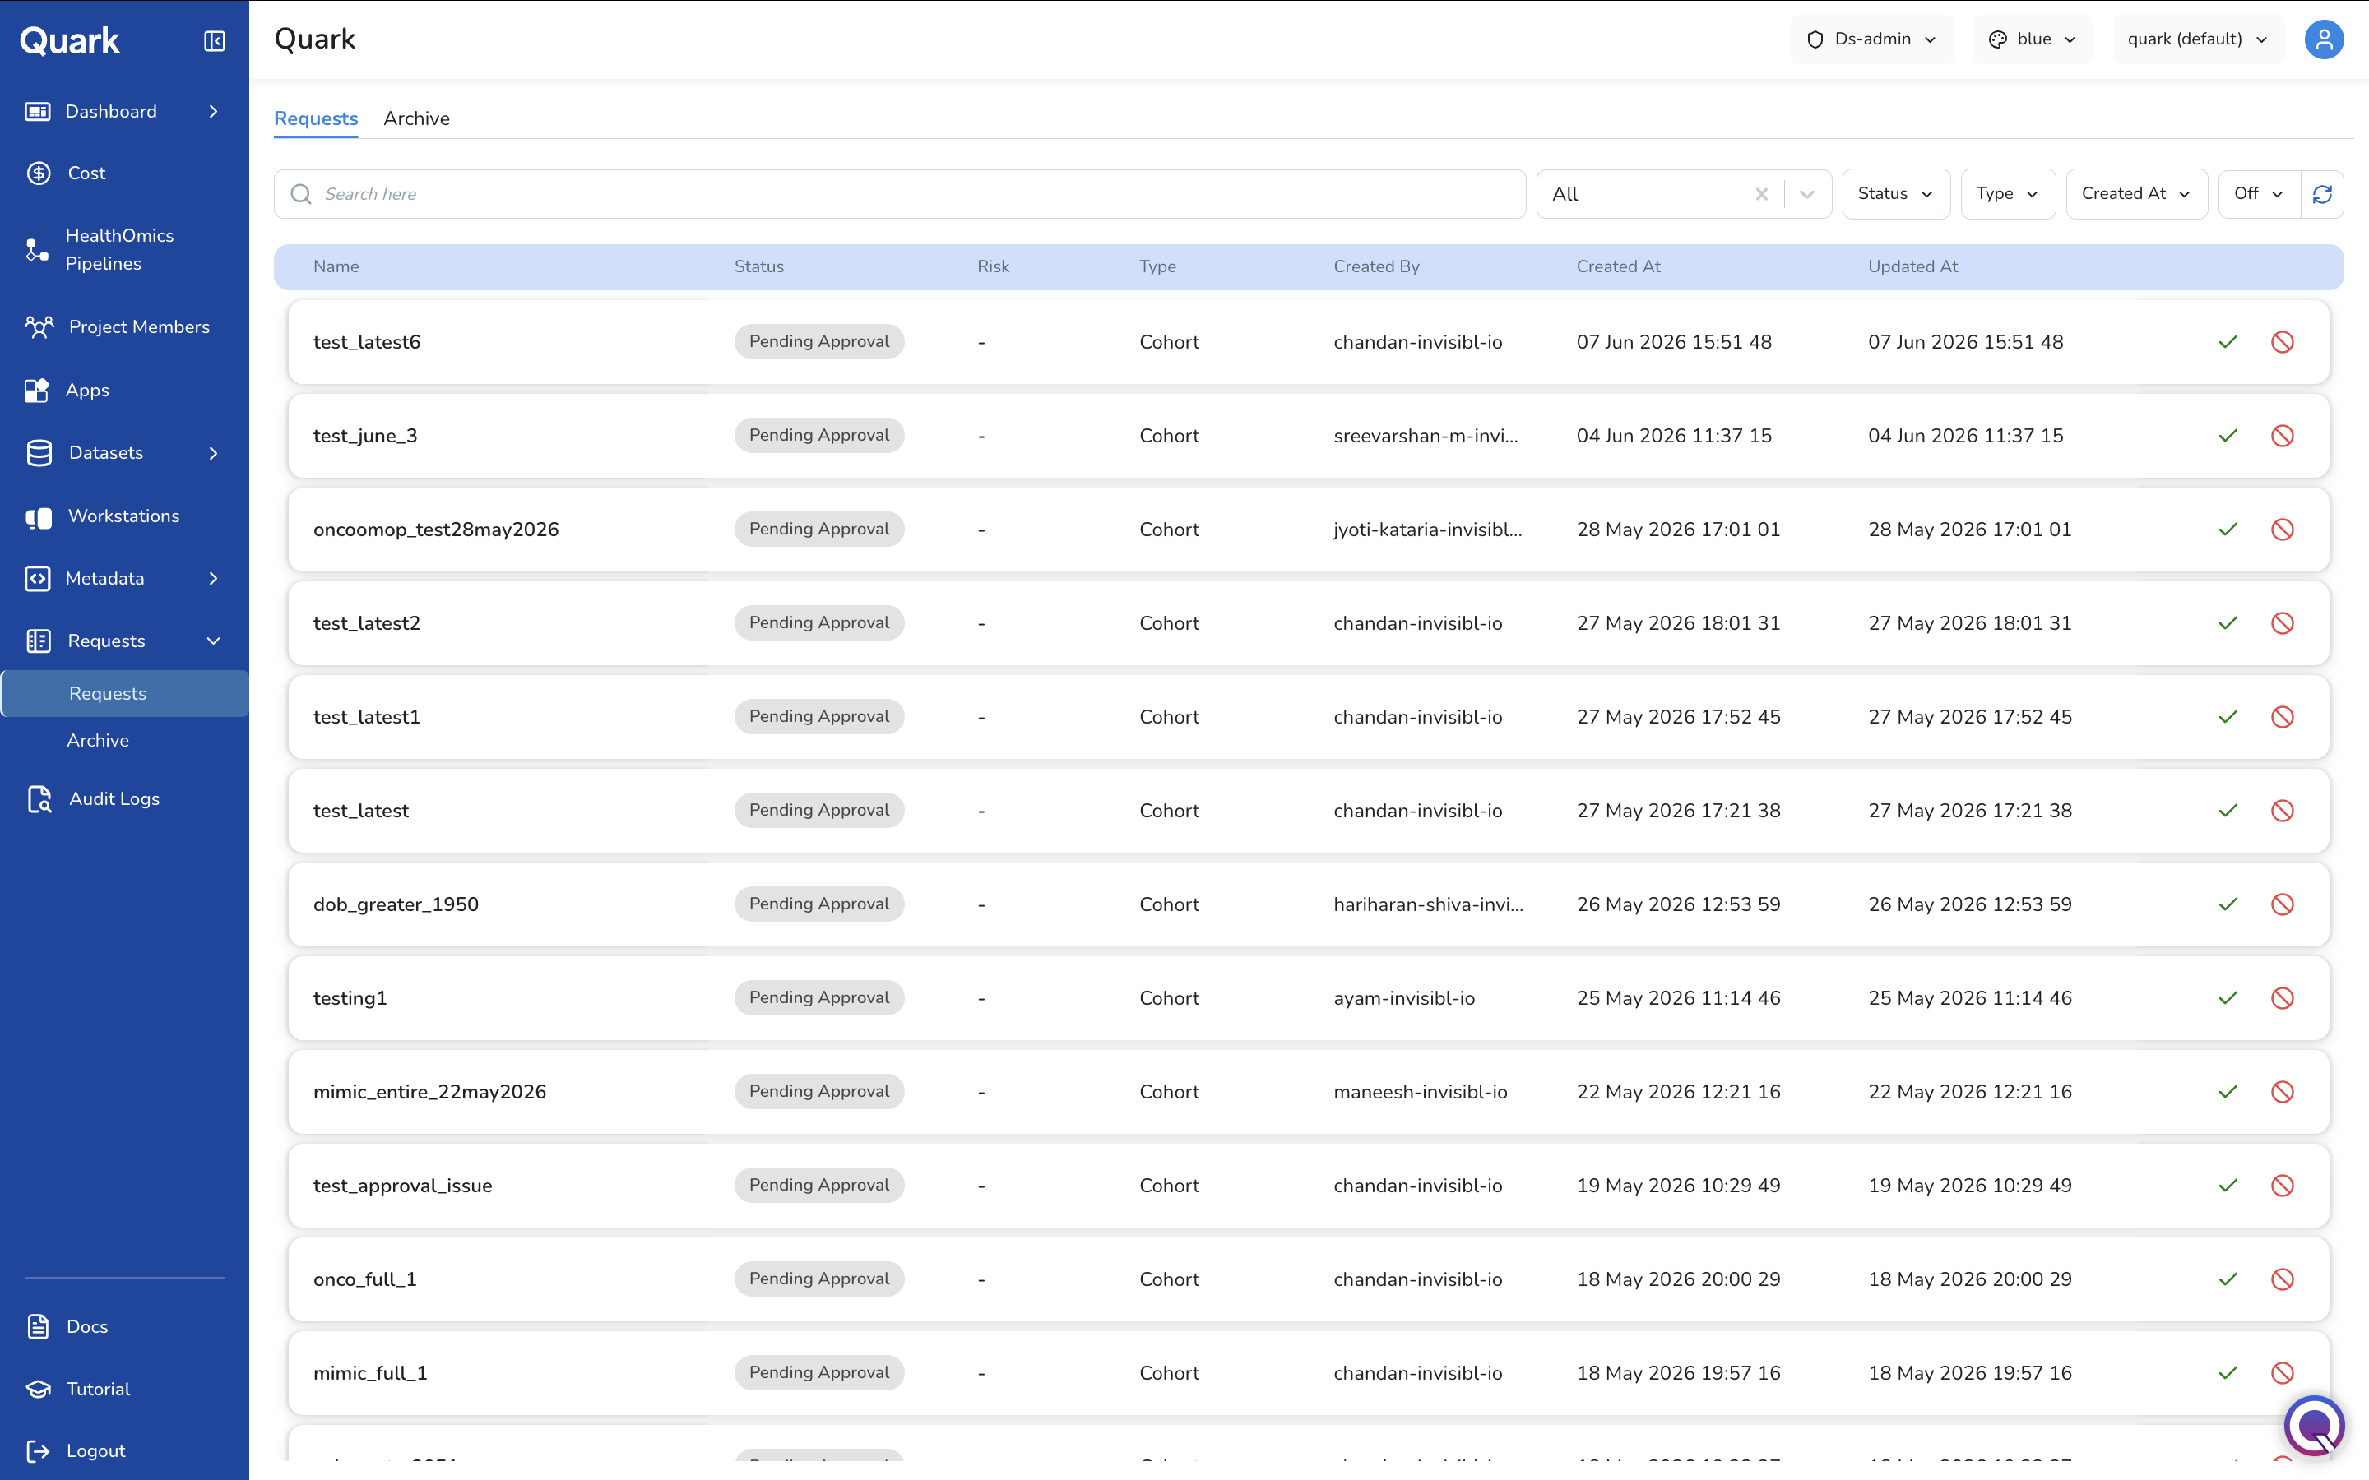Reject the mimic_entire_22may2026 request

[2282, 1091]
